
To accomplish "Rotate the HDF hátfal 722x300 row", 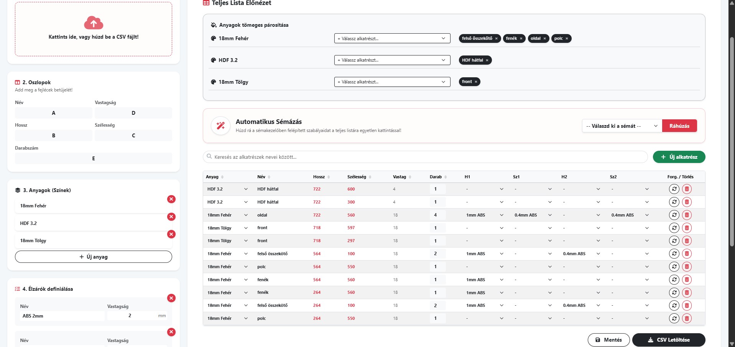I will click(674, 202).
